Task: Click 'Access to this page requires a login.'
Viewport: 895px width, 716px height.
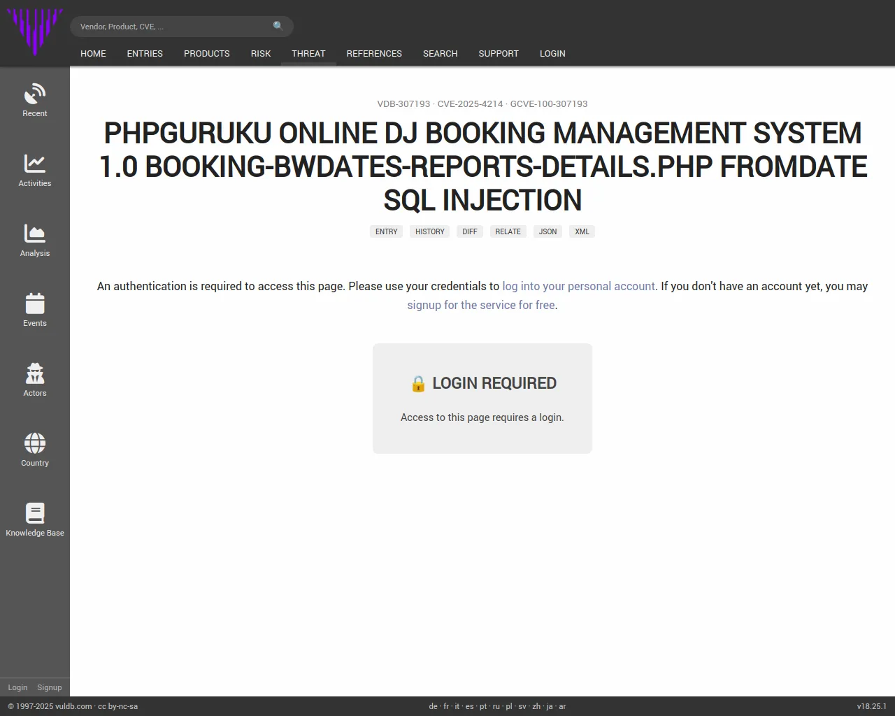Action: 482,417
